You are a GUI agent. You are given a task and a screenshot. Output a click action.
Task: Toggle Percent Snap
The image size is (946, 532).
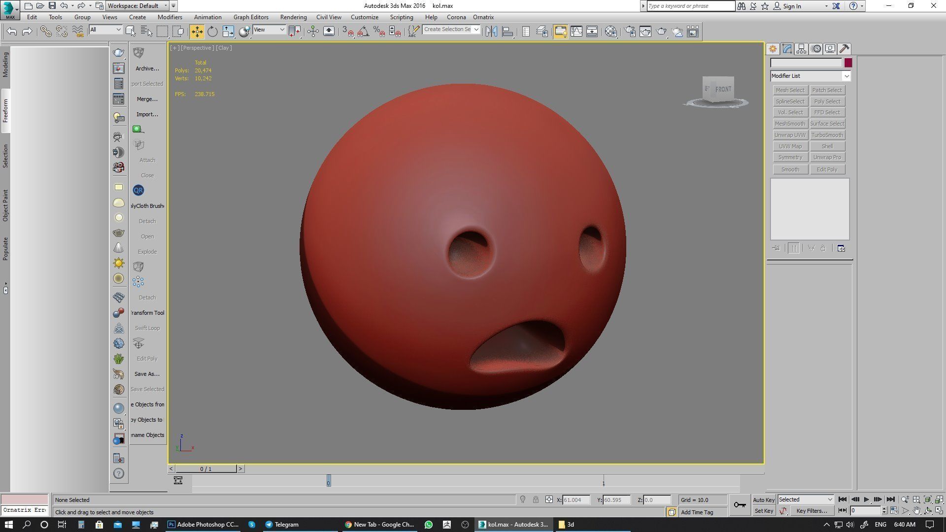point(379,32)
